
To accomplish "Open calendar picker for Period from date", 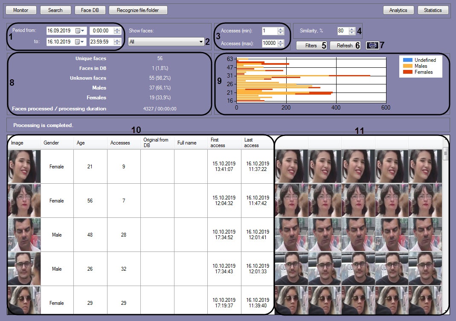I will [x=80, y=31].
